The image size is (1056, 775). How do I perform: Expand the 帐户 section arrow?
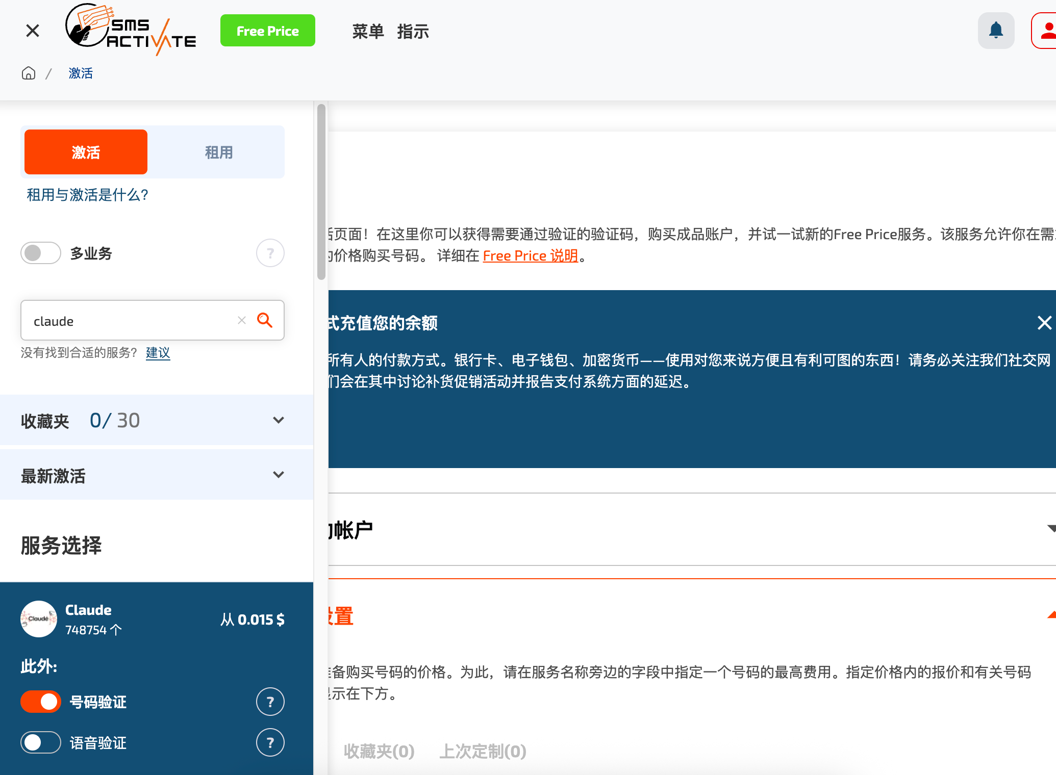[x=1051, y=529]
